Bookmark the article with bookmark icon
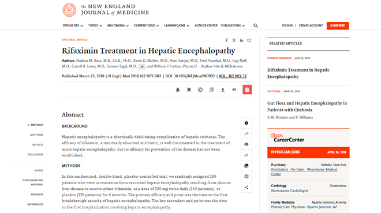Viewport: 381px width, 213px height. (189, 90)
